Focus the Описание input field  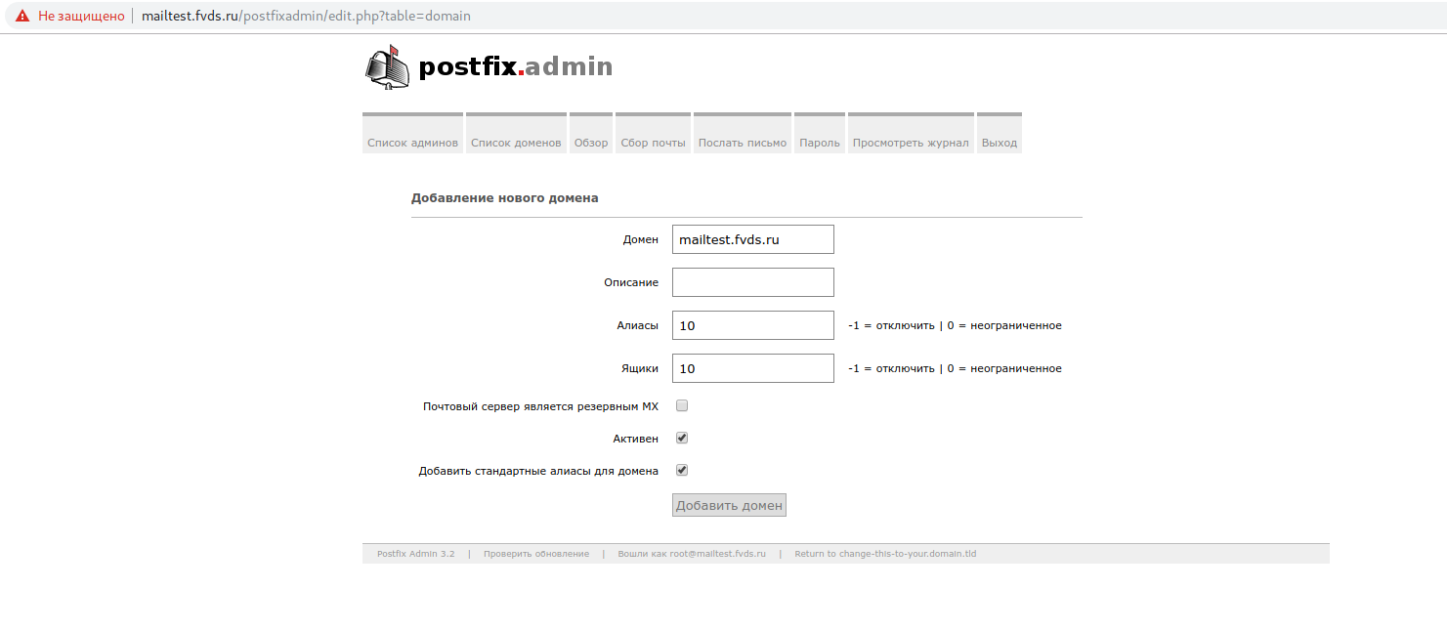(x=753, y=282)
